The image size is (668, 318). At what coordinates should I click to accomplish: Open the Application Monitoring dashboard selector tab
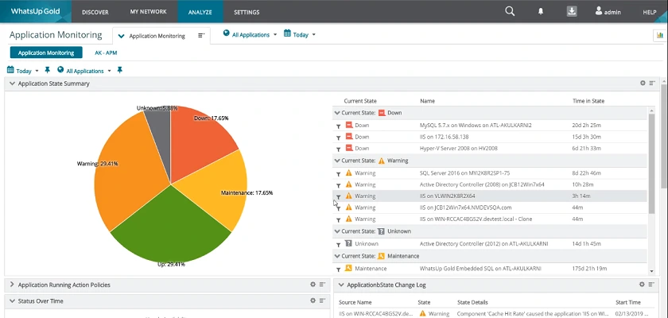(157, 37)
